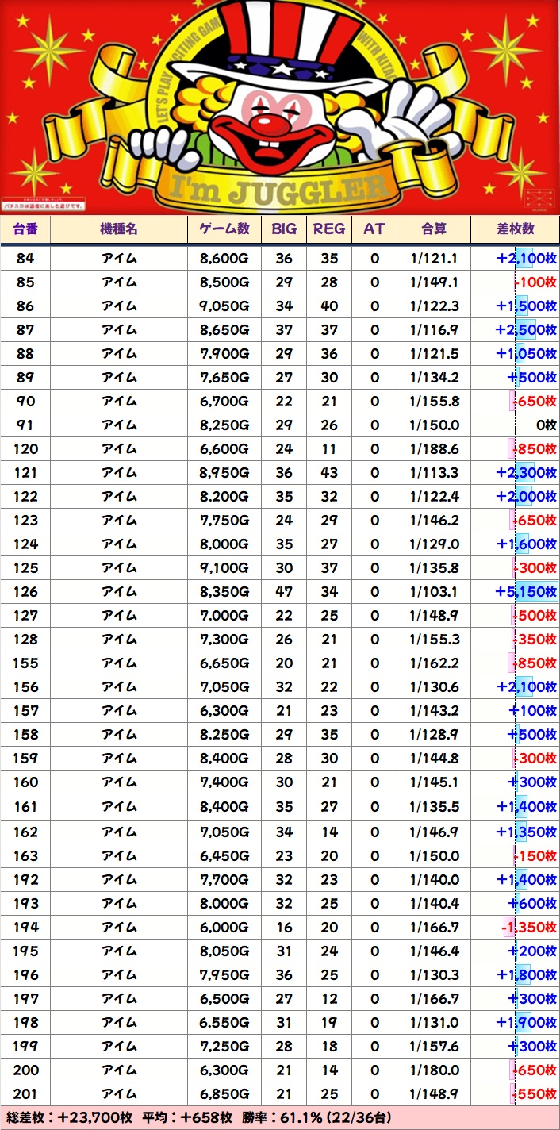The width and height of the screenshot is (560, 1130).
Task: Click the 1/188.6 combined rate cell
Action: tap(434, 449)
